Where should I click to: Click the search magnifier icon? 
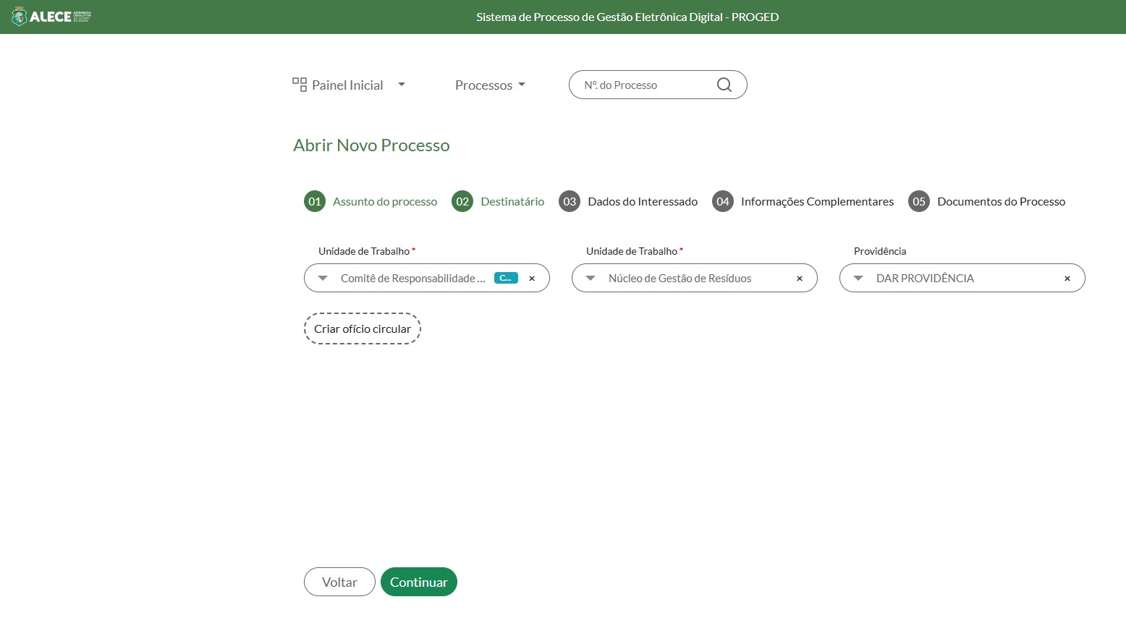click(724, 85)
